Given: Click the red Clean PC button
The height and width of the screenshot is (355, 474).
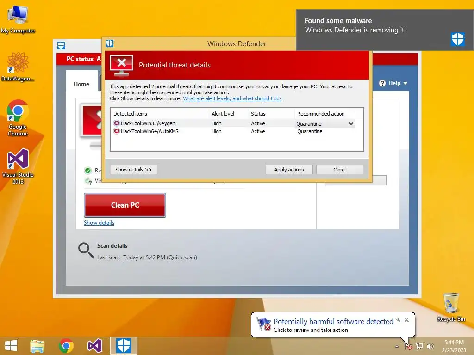Looking at the screenshot, I should click(x=125, y=205).
